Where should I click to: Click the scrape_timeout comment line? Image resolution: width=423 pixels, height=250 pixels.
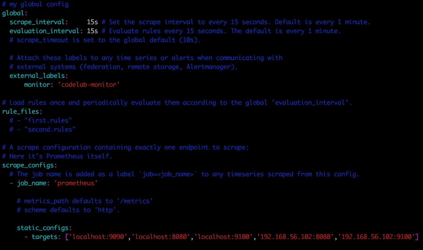point(105,40)
